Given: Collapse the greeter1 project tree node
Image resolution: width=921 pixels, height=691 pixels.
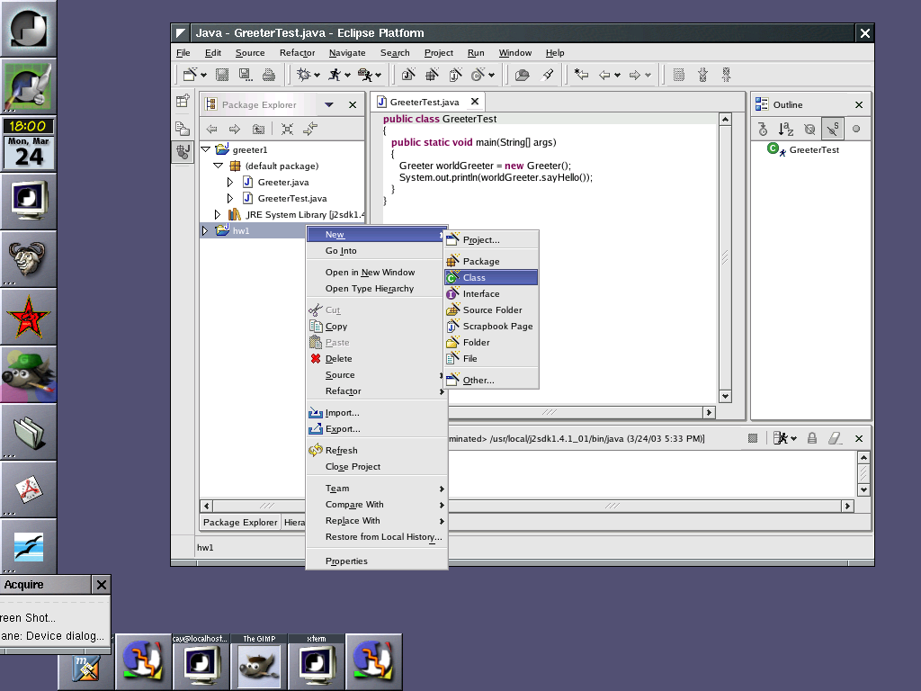Looking at the screenshot, I should pos(206,149).
